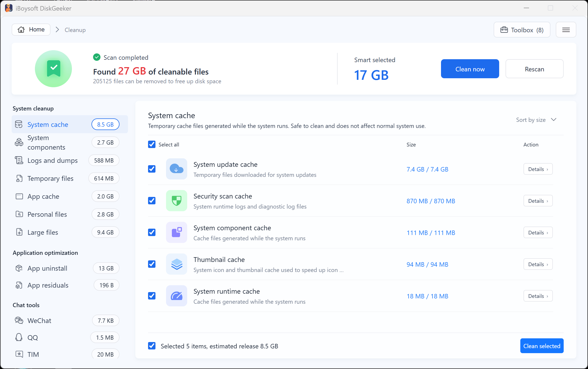Click the 196 B App residuals badge
The width and height of the screenshot is (588, 369).
point(106,285)
